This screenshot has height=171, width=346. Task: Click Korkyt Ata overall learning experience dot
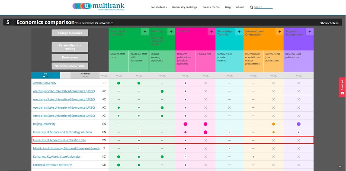click(x=162, y=157)
